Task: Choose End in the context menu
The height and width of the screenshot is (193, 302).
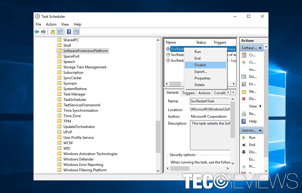Action: coord(205,58)
